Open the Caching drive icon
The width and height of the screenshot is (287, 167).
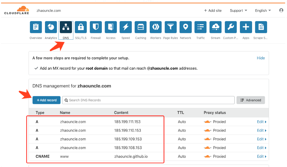140,27
